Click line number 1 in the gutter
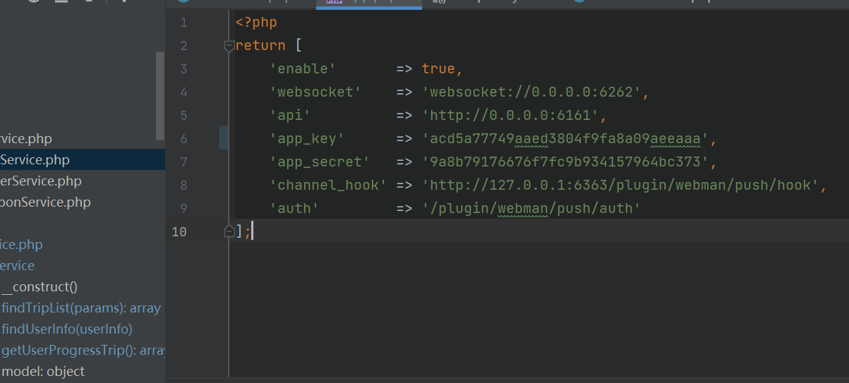Screen dimensions: 849x383 183,23
